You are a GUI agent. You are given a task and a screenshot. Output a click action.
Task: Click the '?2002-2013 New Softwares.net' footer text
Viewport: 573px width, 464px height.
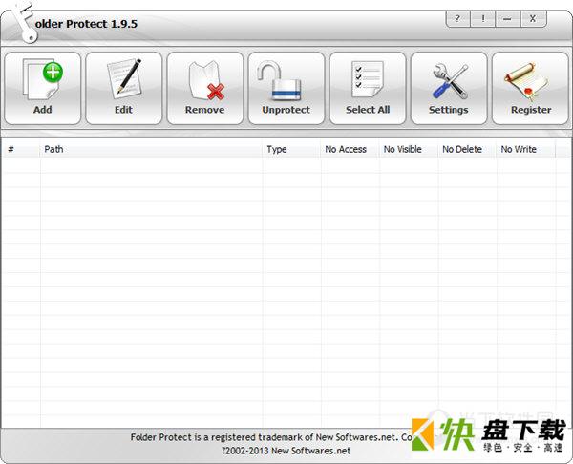coord(286,451)
